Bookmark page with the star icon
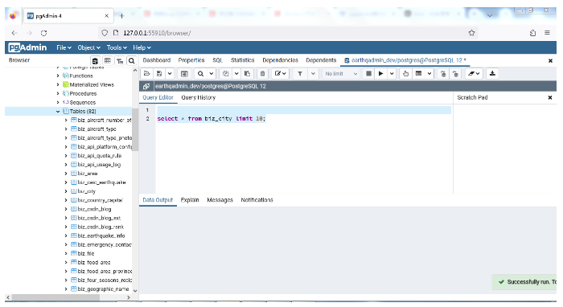 pos(471,33)
